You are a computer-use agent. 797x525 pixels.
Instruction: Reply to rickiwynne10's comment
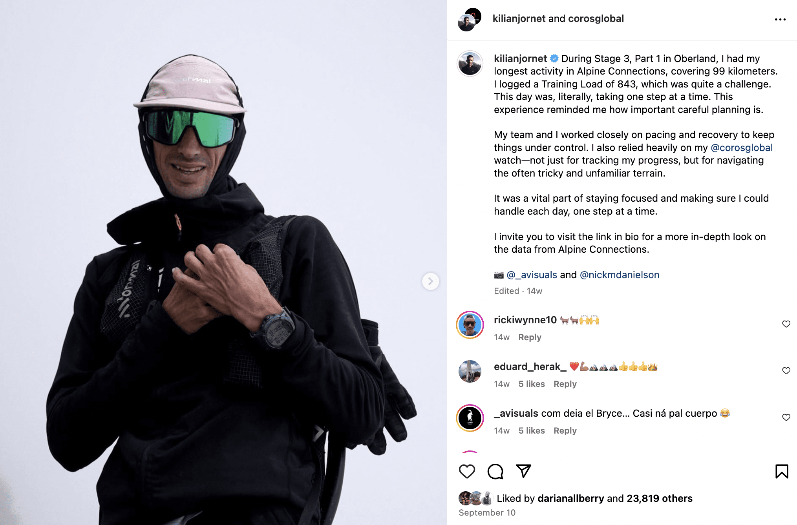coord(530,337)
